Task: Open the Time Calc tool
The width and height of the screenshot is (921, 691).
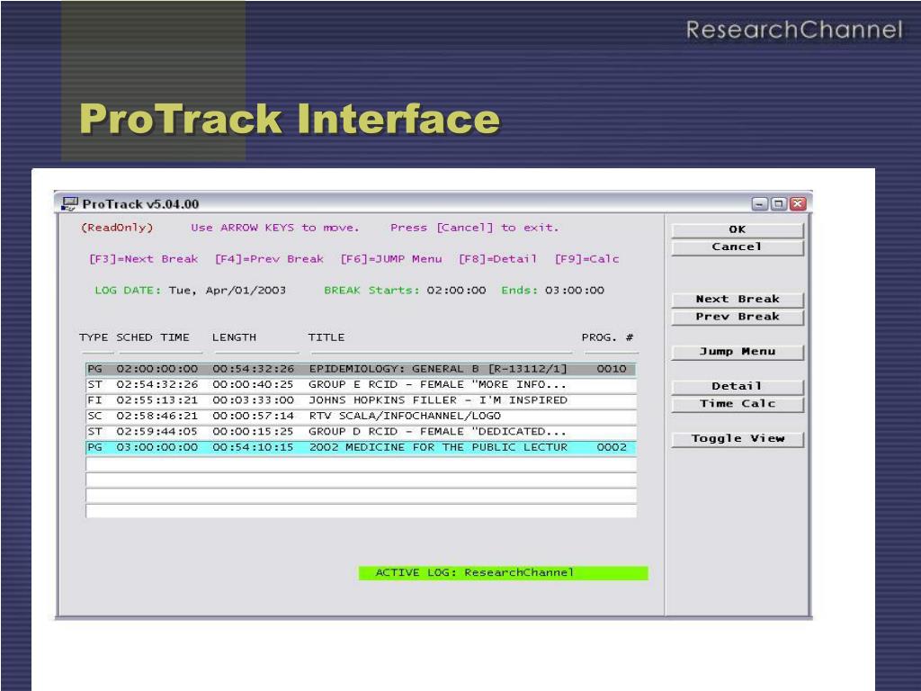Action: pos(738,404)
